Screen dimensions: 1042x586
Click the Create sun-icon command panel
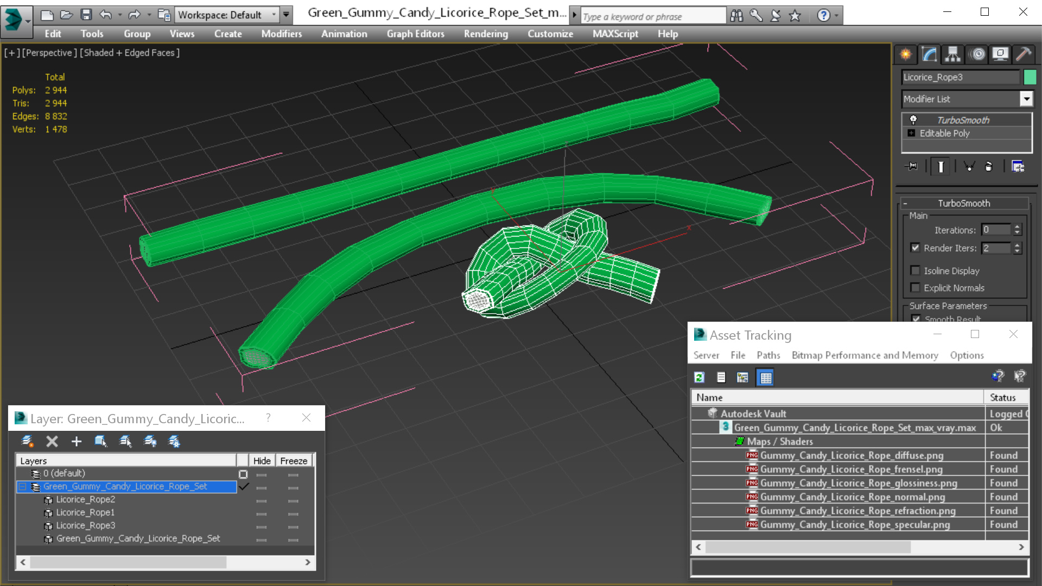click(906, 54)
